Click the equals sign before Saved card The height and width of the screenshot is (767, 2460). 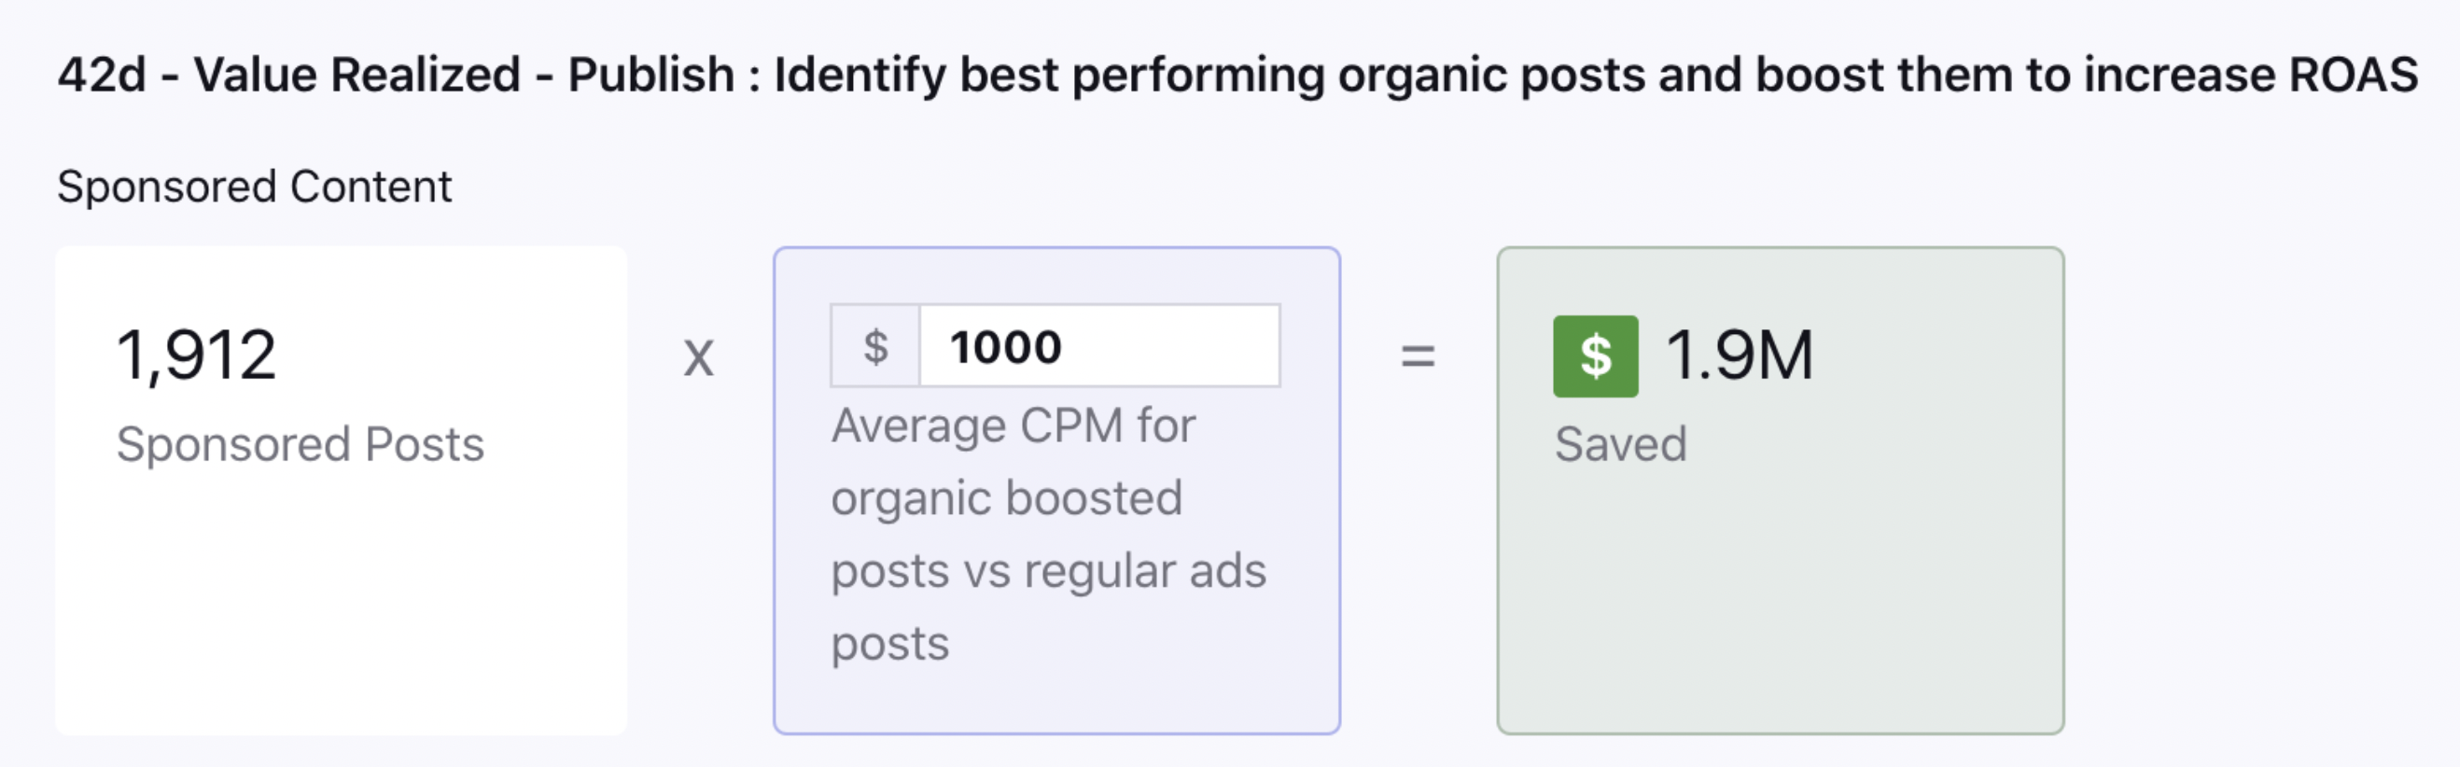pyautogui.click(x=1419, y=357)
